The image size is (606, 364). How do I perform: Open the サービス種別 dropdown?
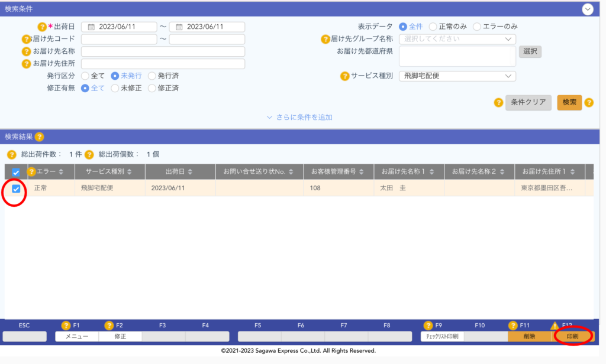[x=457, y=76]
